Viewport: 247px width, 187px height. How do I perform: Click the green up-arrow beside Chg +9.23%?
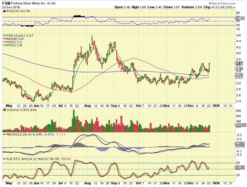pyautogui.click(x=234, y=7)
